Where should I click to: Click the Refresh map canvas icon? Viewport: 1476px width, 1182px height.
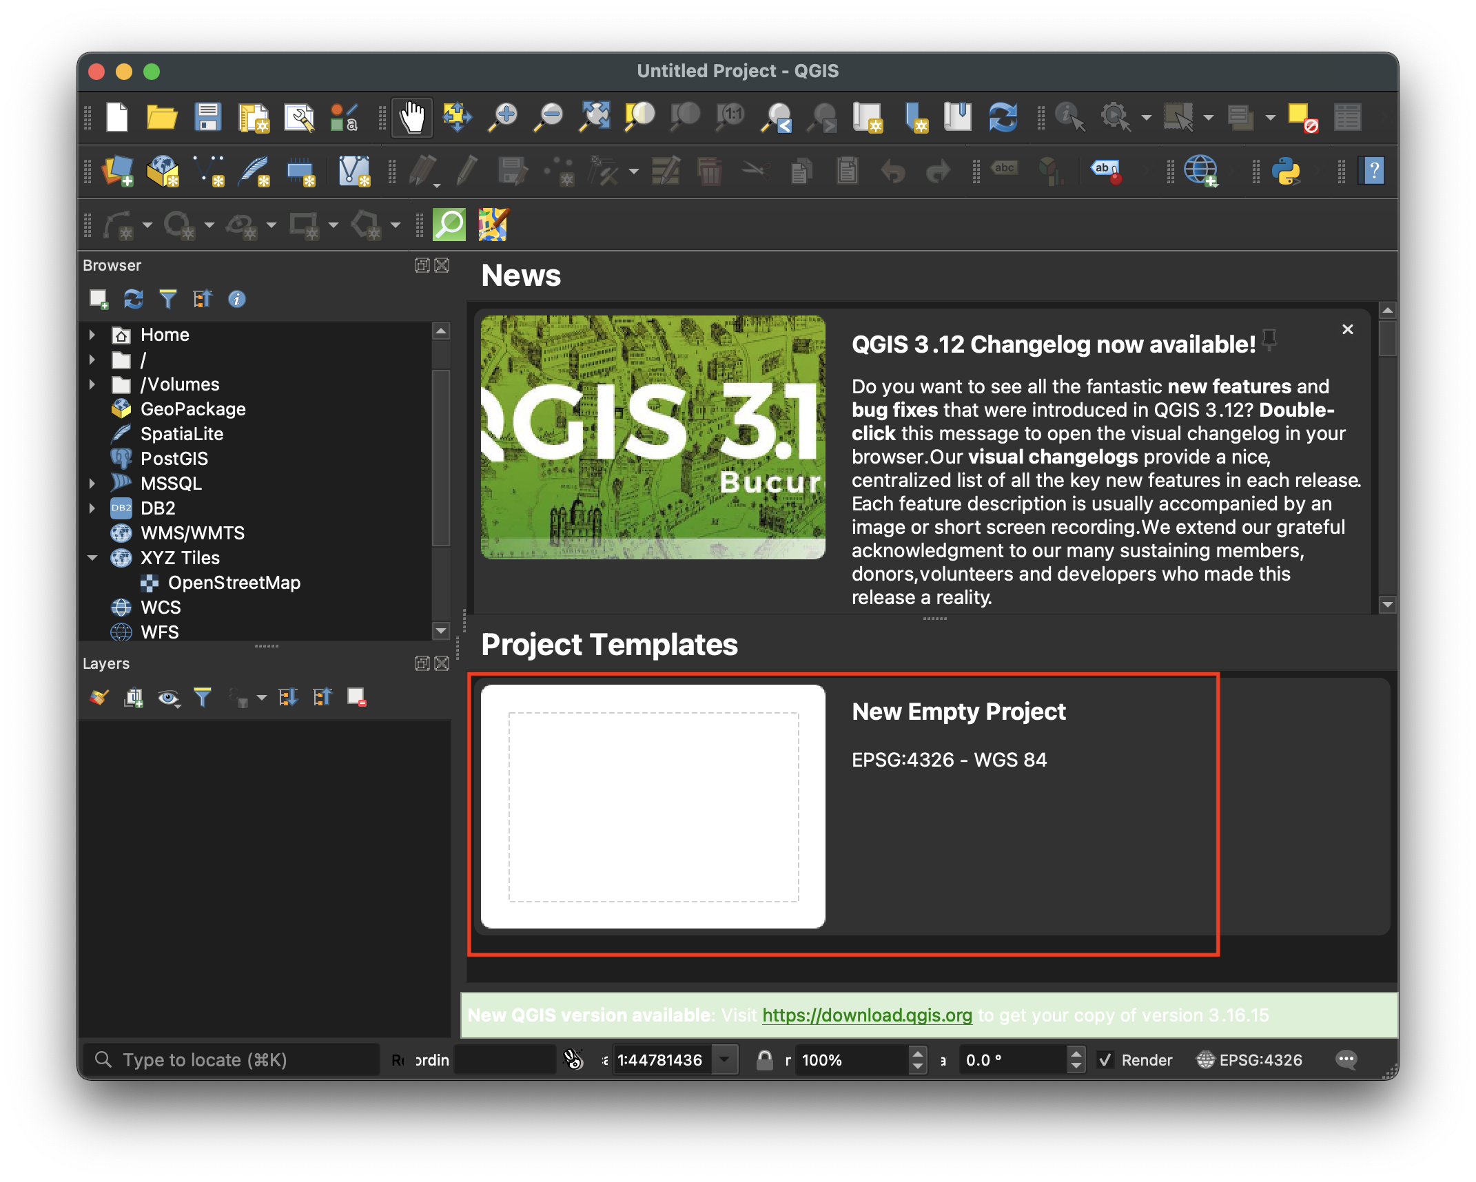[x=1003, y=117]
